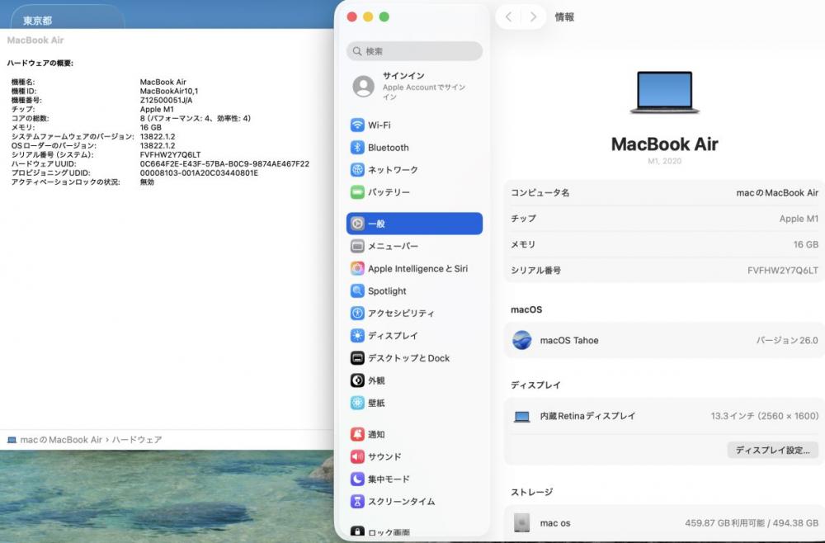Click the mac os storage drive icon
Image resolution: width=825 pixels, height=543 pixels.
[521, 522]
